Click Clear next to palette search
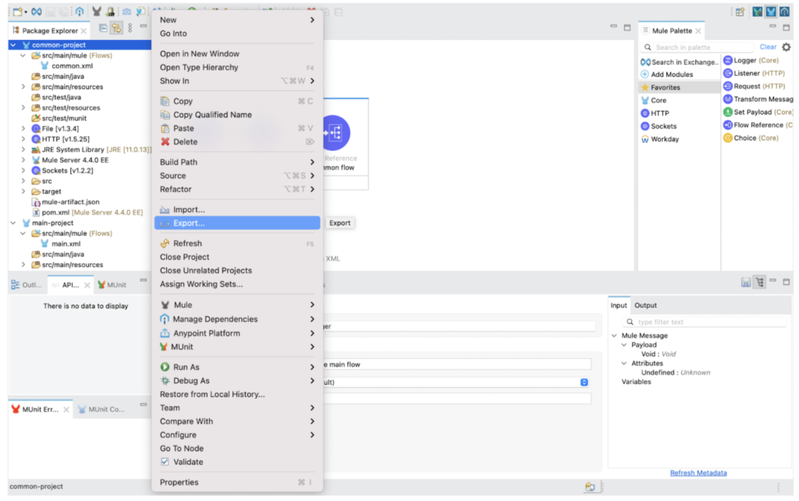The width and height of the screenshot is (799, 501). (x=768, y=47)
